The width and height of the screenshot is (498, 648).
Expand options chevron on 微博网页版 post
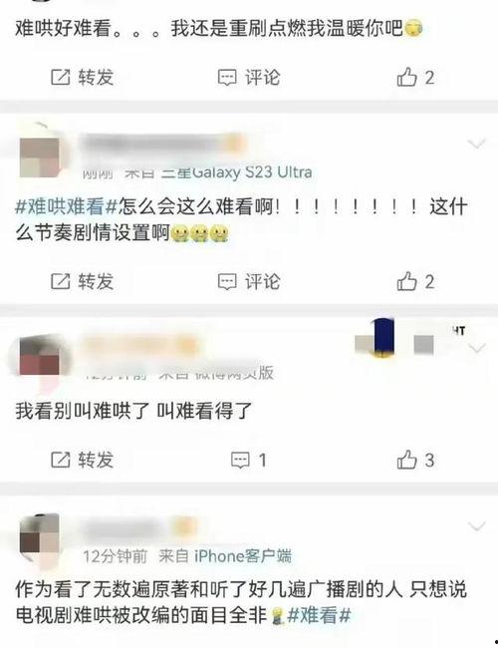(x=476, y=348)
